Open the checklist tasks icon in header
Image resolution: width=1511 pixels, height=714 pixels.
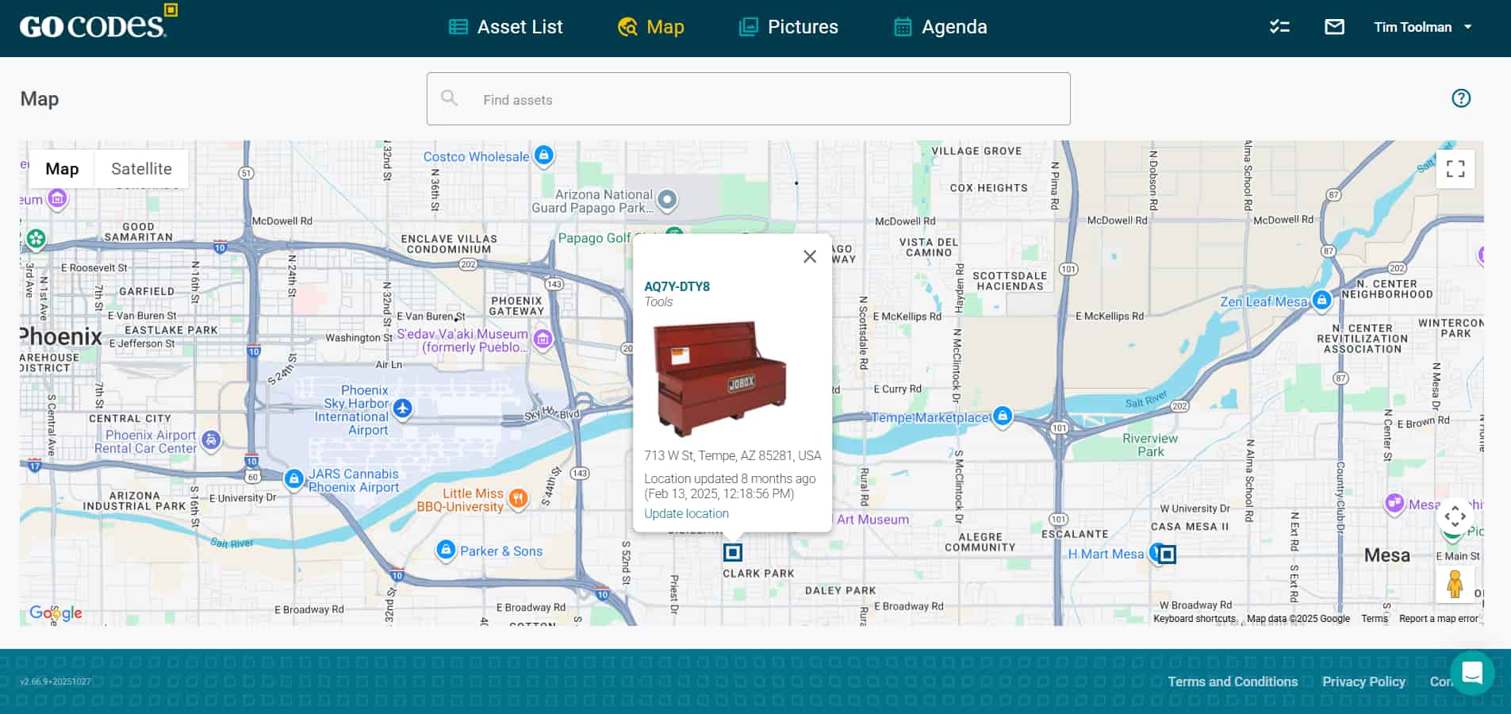click(1279, 27)
